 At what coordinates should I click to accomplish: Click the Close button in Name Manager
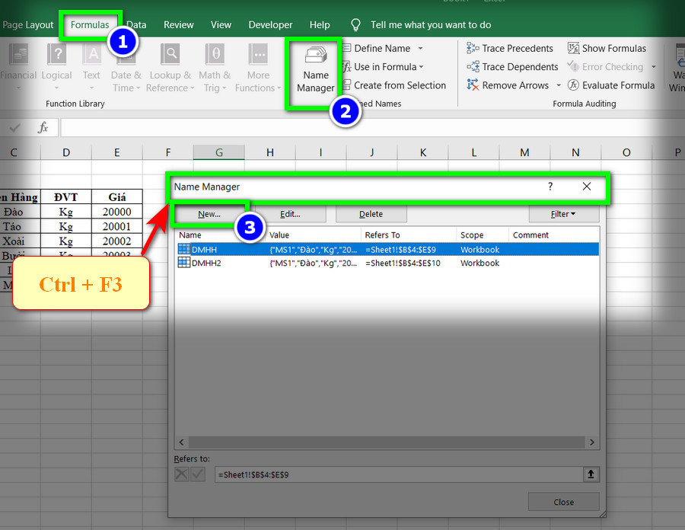[x=563, y=502]
